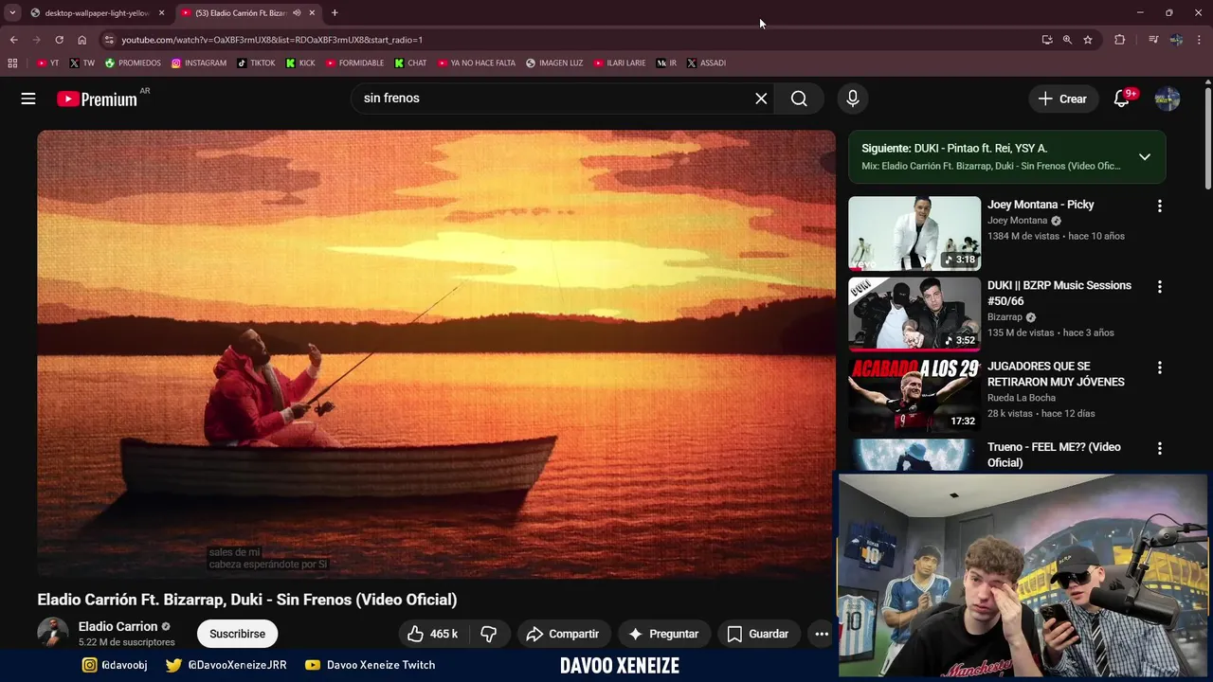Go back in browser history
1213x682 pixels.
[13, 40]
